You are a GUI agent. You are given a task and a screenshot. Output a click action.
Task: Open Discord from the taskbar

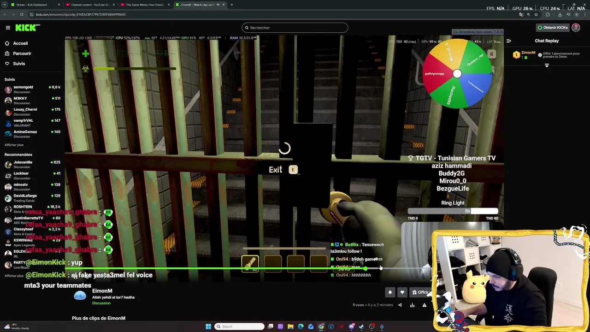[351, 326]
